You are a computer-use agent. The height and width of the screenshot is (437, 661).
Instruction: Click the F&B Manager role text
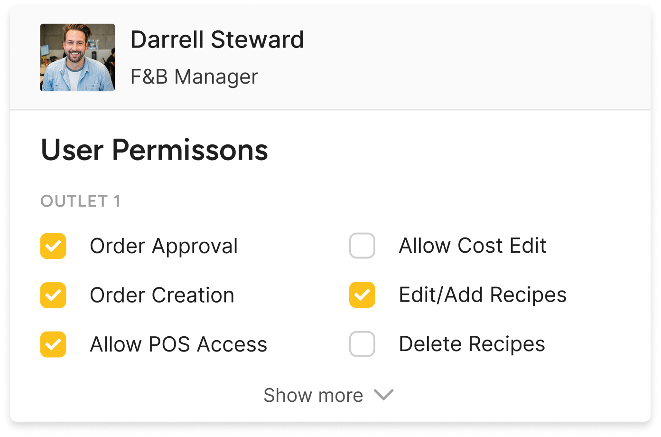coord(194,76)
